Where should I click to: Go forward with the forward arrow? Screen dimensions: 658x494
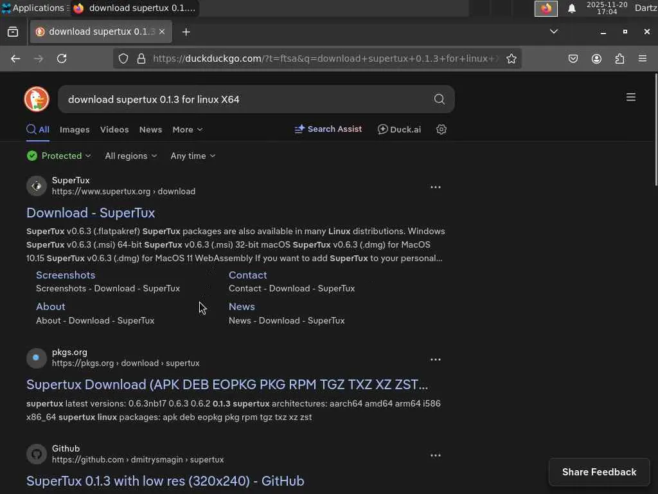(x=38, y=59)
